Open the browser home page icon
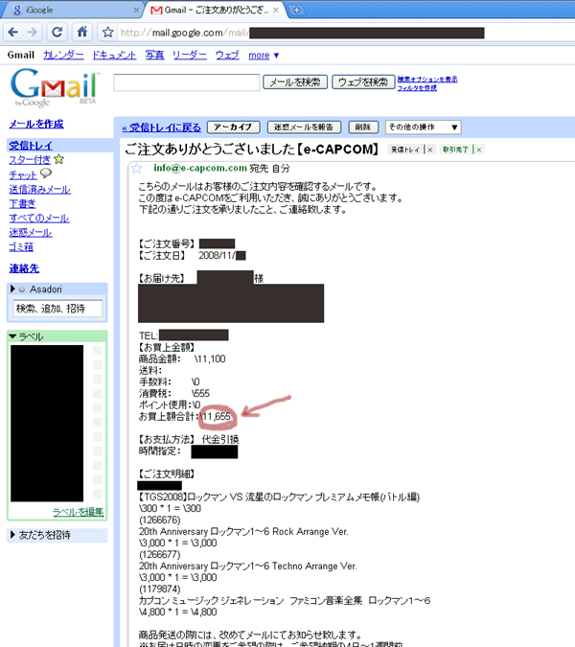This screenshot has height=647, width=575. [82, 32]
